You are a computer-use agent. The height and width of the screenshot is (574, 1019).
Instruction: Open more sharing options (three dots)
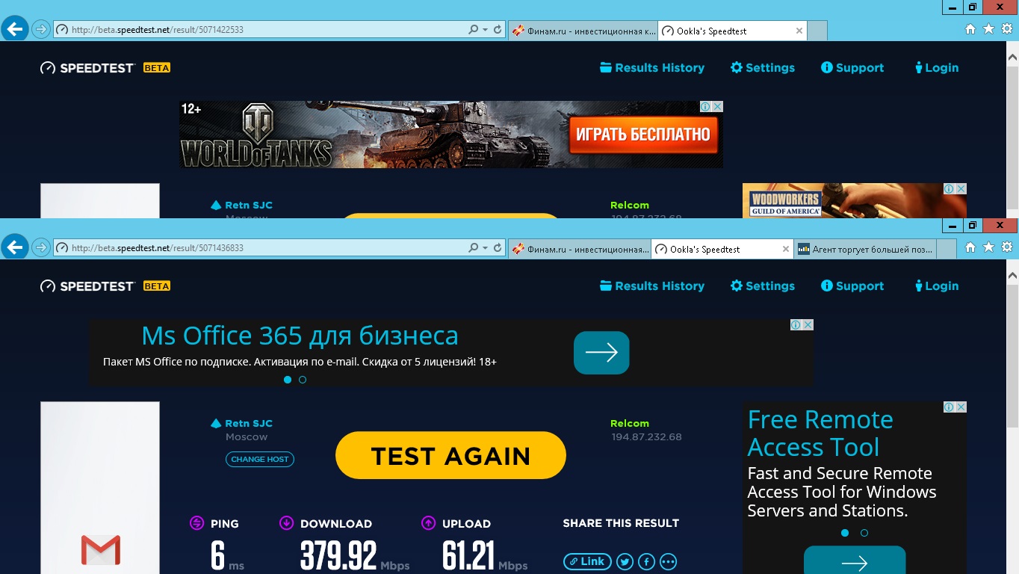[x=668, y=561]
